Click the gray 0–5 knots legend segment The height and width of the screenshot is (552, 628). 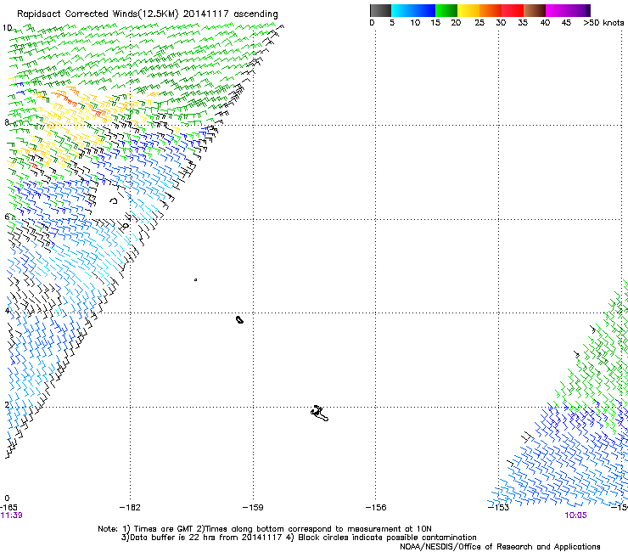coord(380,10)
